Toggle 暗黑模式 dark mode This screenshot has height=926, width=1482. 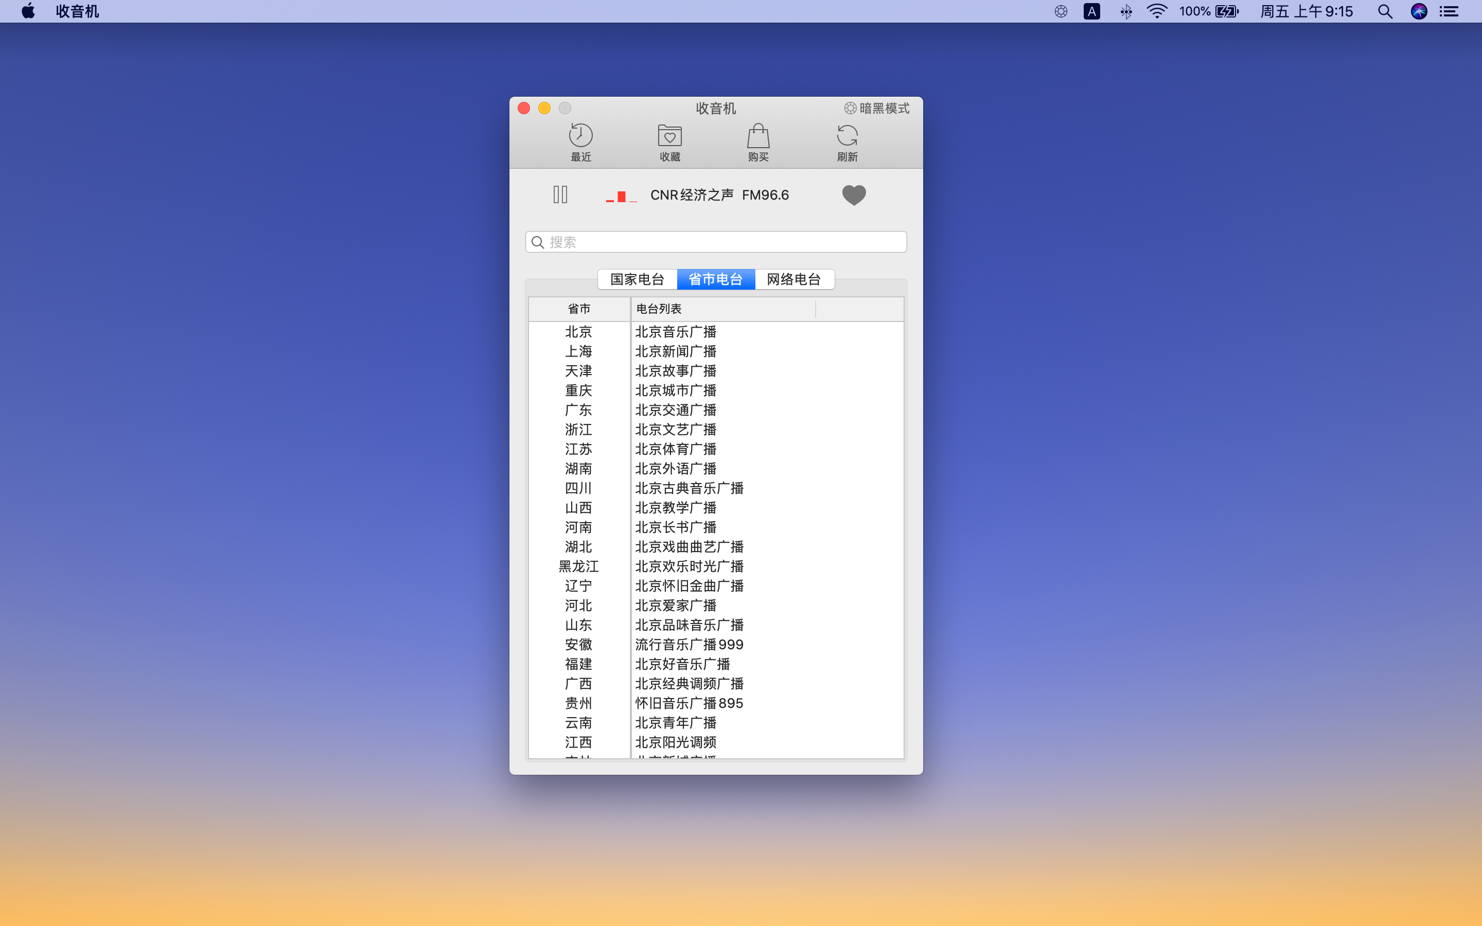(876, 109)
